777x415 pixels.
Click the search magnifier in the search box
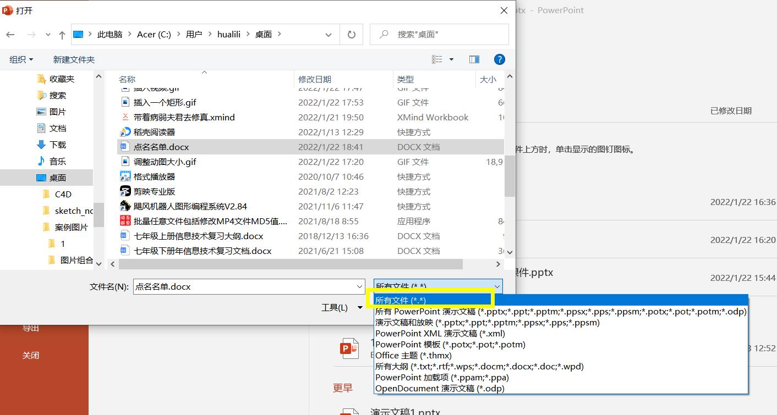[383, 34]
